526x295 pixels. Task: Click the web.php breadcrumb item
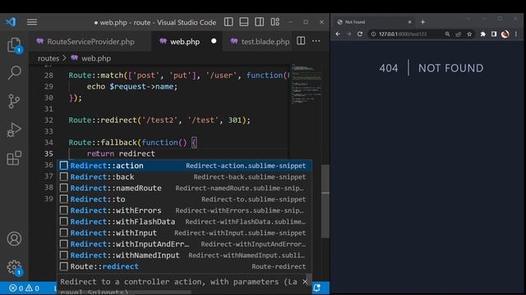[91, 58]
